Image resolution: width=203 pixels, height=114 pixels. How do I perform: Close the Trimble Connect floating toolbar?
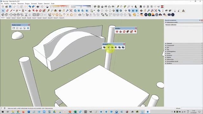29,25
